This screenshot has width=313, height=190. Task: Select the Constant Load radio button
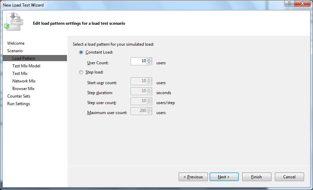(x=81, y=52)
